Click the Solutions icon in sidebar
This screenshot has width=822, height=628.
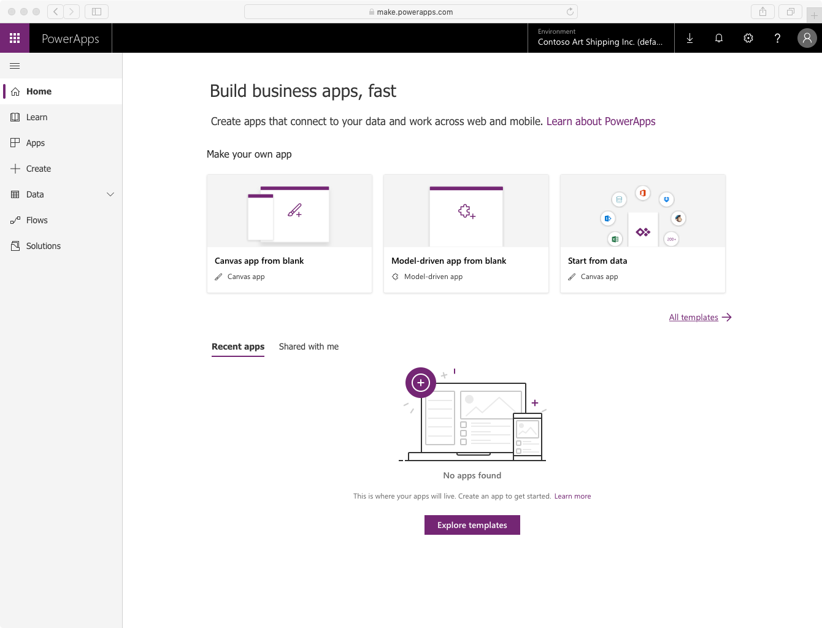(x=15, y=246)
